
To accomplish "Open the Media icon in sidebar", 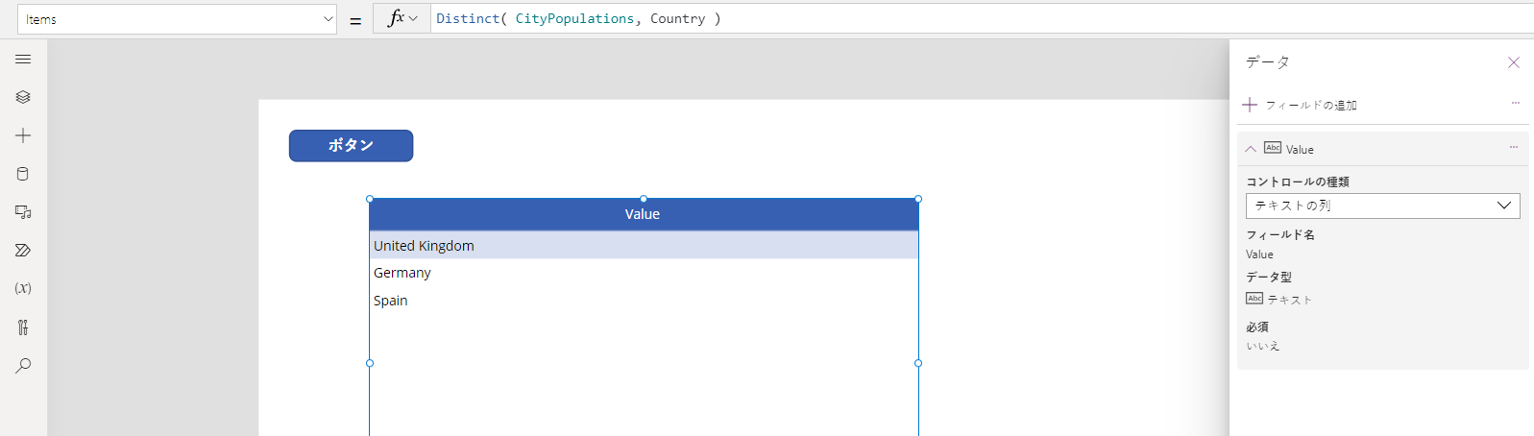I will 23,212.
